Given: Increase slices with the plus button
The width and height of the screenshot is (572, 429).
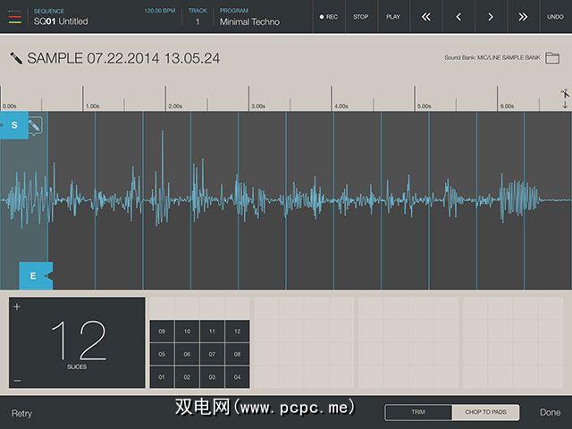Looking at the screenshot, I should pos(17,307).
